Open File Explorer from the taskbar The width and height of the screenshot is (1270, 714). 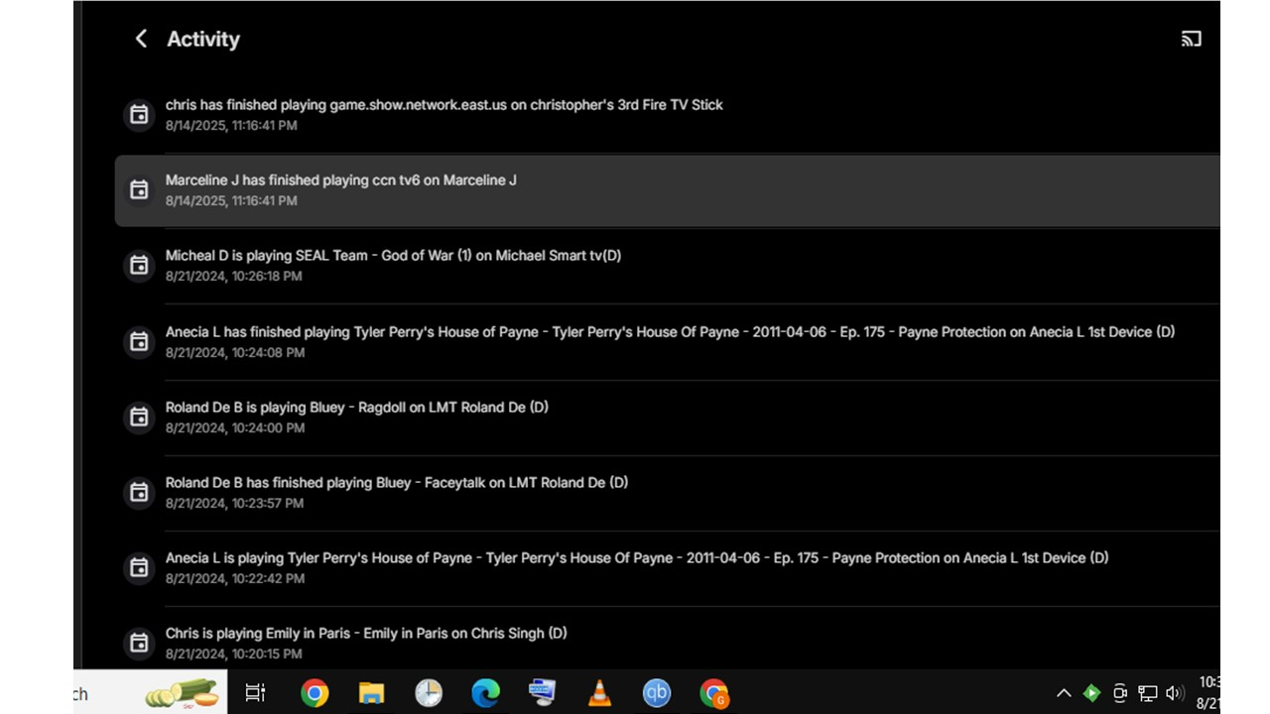[371, 693]
